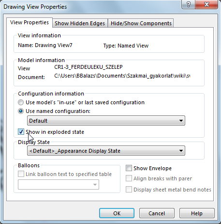The width and height of the screenshot is (221, 224).
Task: Expand the balloon table dropdown
Action: coord(59,184)
